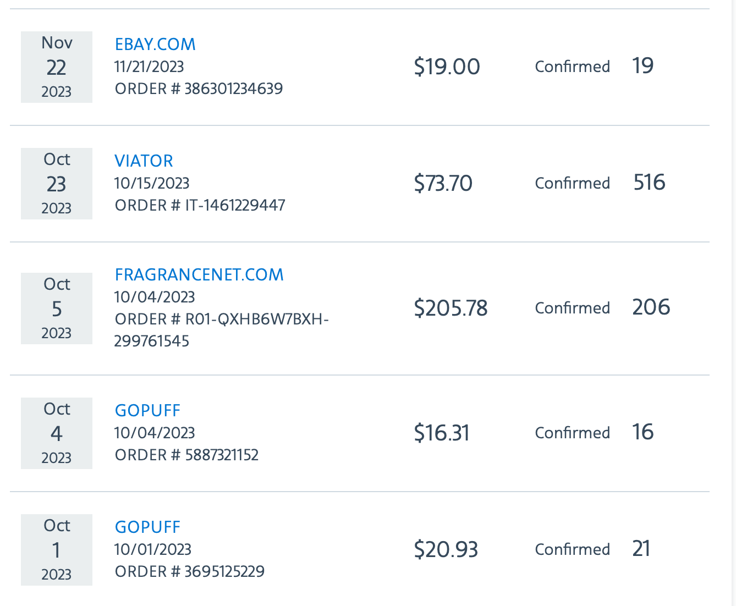Viewport: 736px width, 606px height.
Task: Select the Oct 23 date box
Action: [x=56, y=184]
